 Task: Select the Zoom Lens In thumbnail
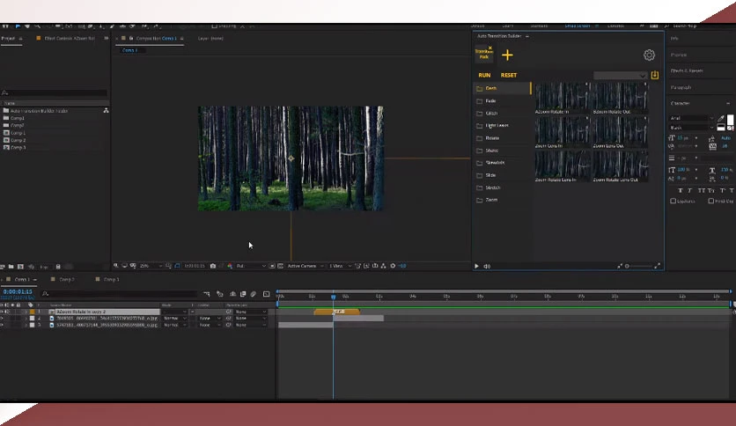562,130
